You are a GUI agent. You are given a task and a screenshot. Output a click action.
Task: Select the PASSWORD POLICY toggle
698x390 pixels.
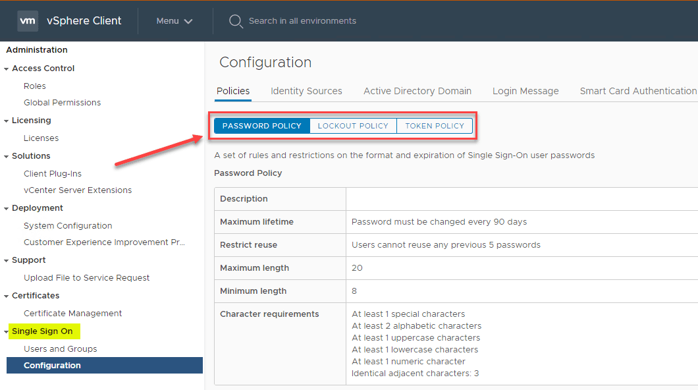pos(261,125)
